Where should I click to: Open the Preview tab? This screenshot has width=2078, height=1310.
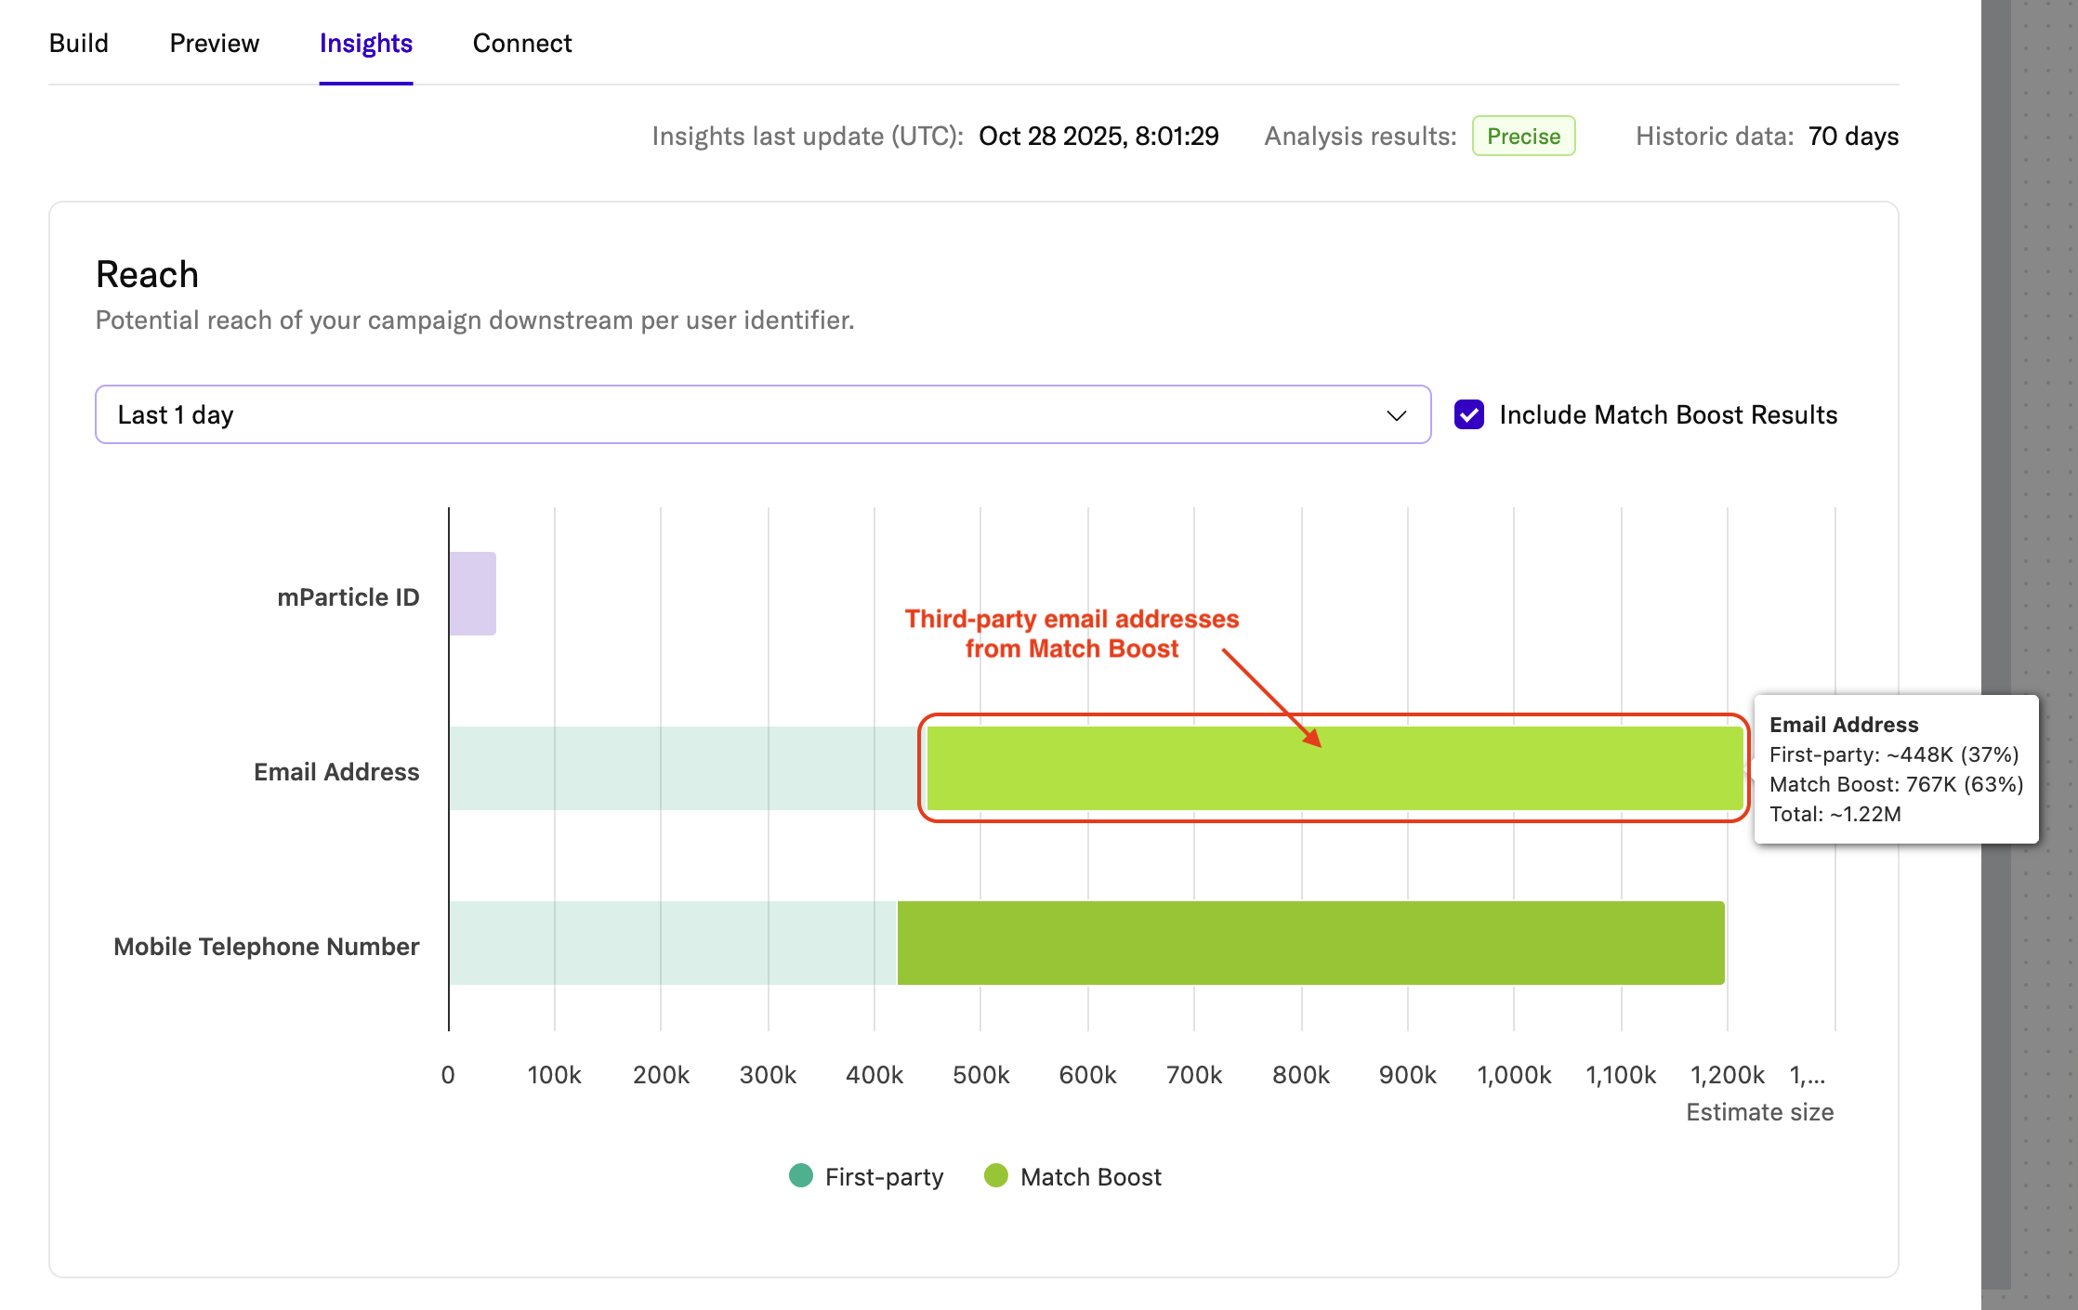(214, 43)
